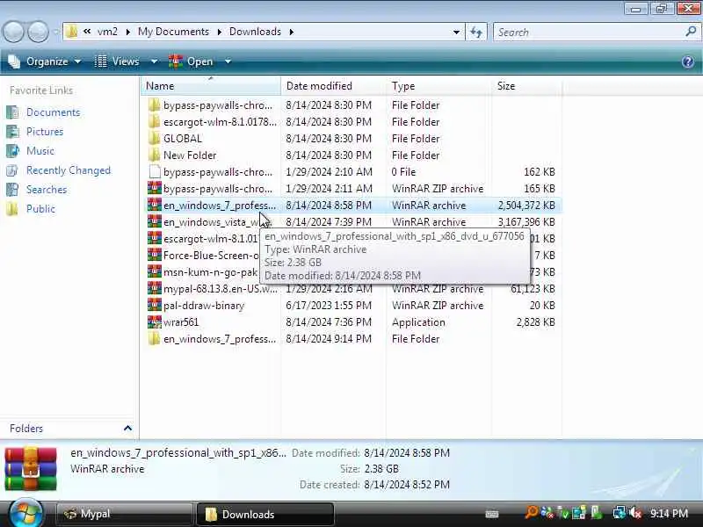Click the Application type cell

pyautogui.click(x=418, y=322)
